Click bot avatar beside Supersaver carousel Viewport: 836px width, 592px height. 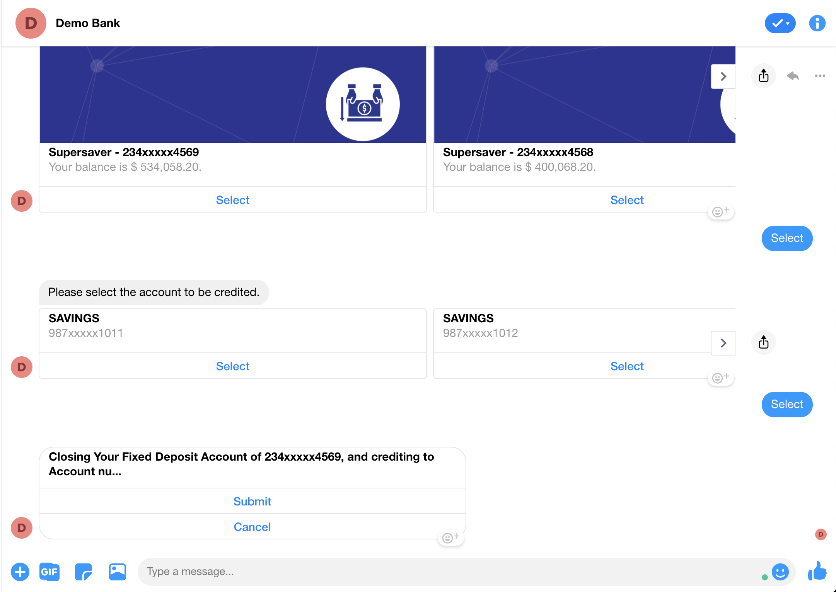[x=22, y=201]
